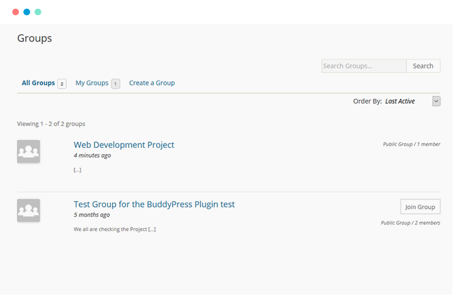
Task: Open the Order By dropdown arrow
Action: pyautogui.click(x=436, y=101)
